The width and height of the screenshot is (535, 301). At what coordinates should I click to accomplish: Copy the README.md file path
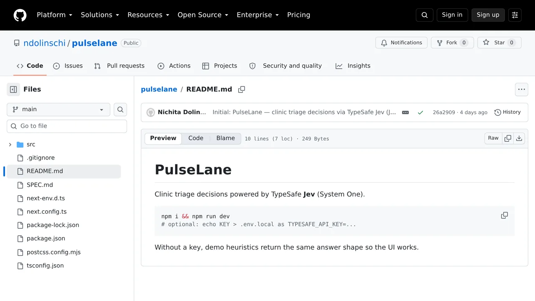tap(242, 89)
